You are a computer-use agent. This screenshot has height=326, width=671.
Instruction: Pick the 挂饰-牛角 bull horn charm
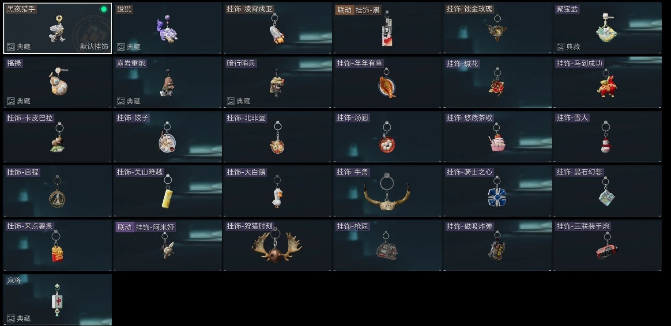(387, 191)
